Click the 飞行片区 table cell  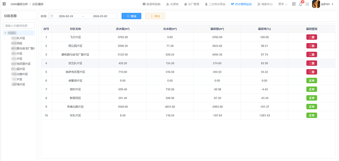[75, 37]
